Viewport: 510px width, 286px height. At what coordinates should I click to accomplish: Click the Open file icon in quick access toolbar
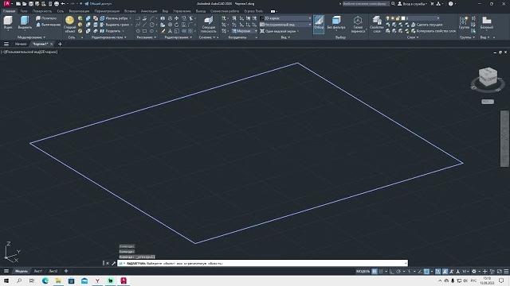click(x=25, y=3)
